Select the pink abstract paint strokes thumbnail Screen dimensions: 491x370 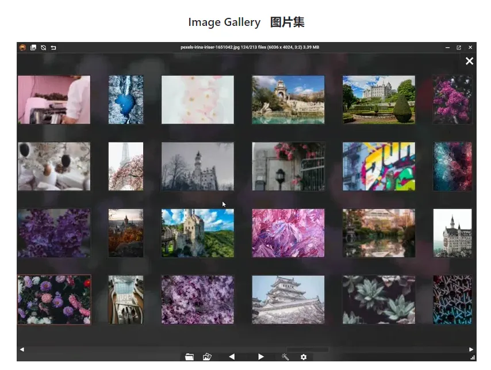click(x=289, y=233)
